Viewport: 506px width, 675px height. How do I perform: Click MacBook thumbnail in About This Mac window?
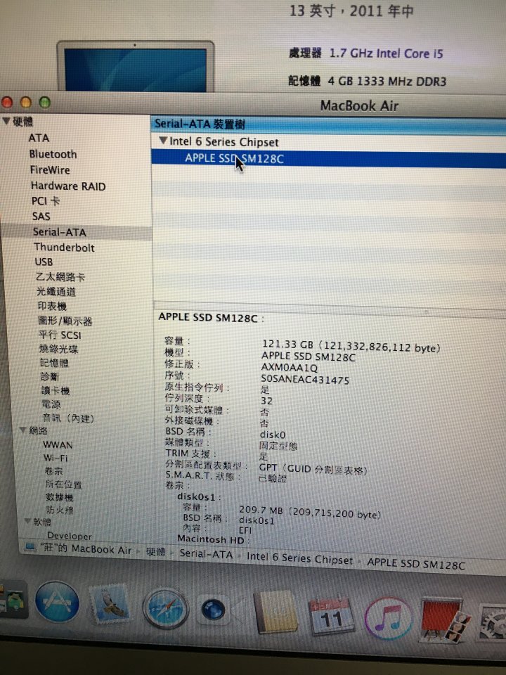coord(135,65)
